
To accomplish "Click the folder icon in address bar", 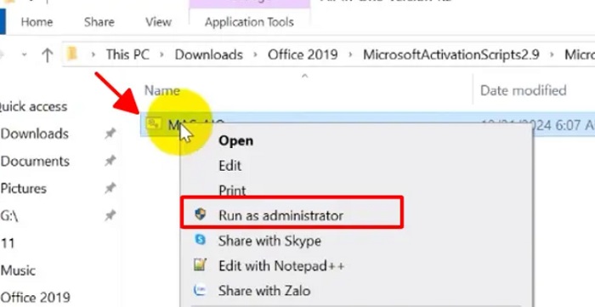I will (72, 54).
